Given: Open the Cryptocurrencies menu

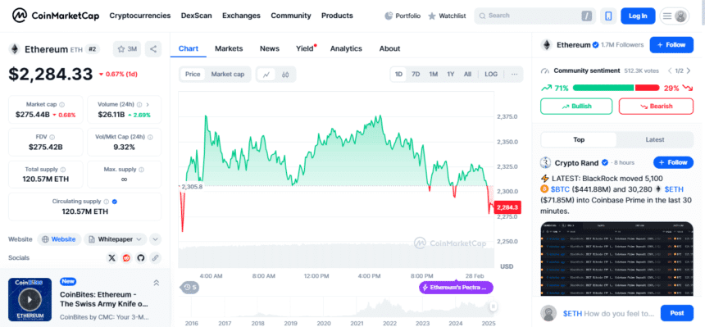Looking at the screenshot, I should point(140,16).
